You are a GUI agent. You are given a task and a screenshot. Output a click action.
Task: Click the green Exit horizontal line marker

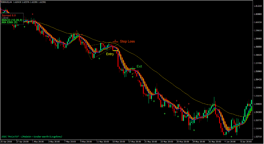[x=133, y=69]
